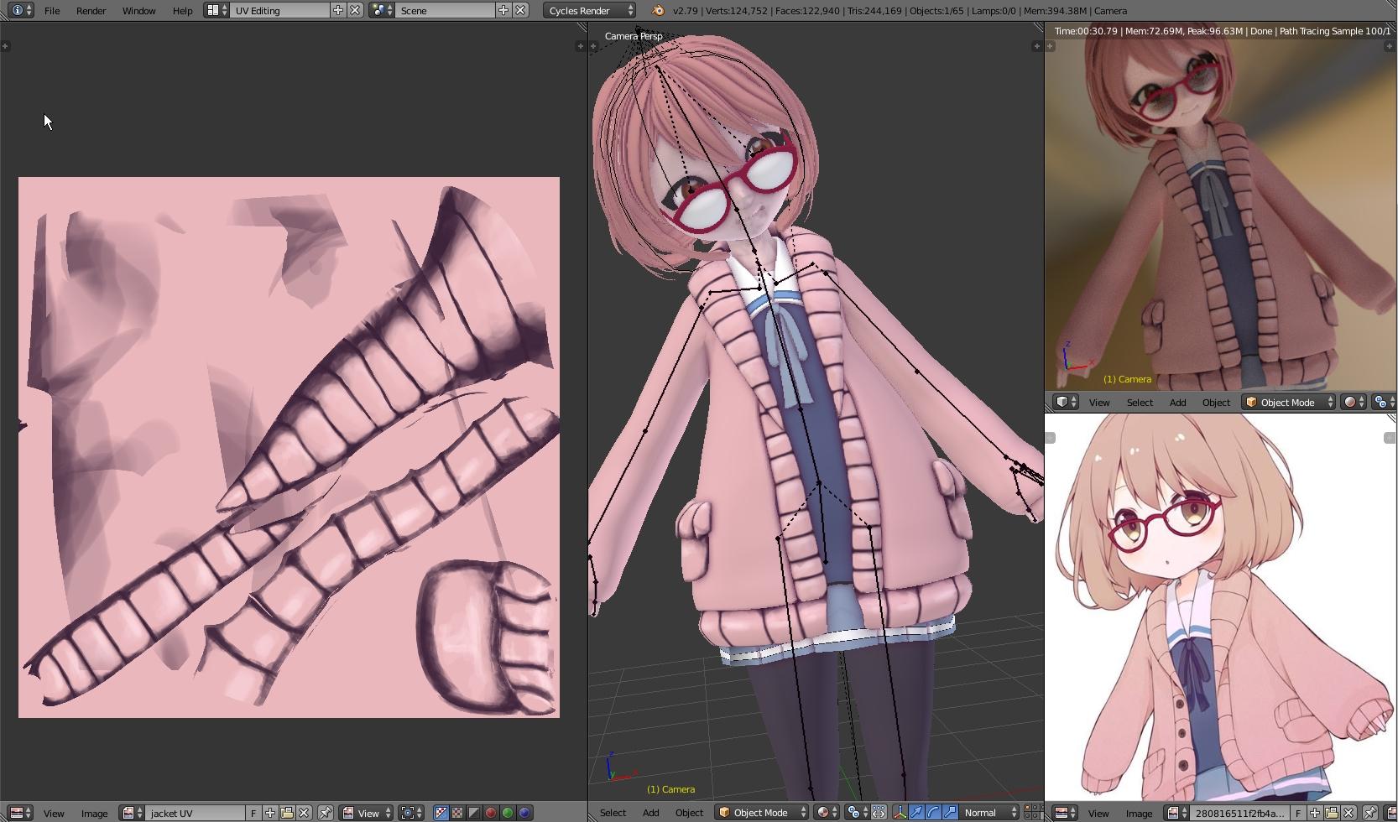
Task: Open the Cycles Render engine dropdown
Action: (x=590, y=10)
